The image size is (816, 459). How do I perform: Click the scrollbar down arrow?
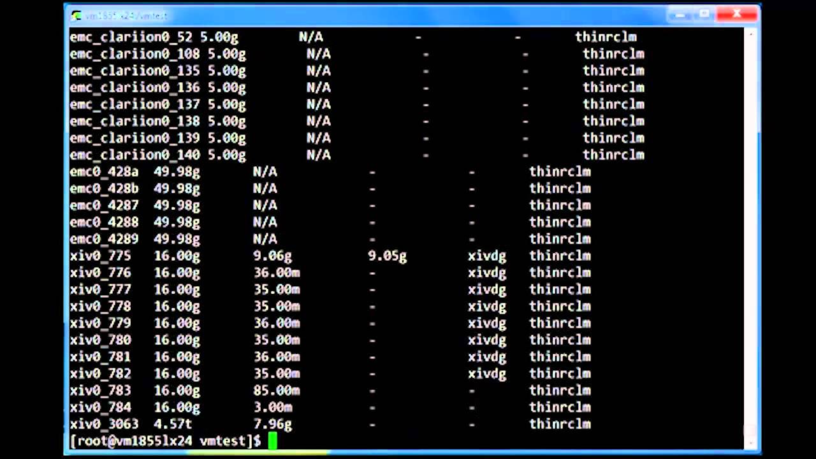click(x=751, y=443)
